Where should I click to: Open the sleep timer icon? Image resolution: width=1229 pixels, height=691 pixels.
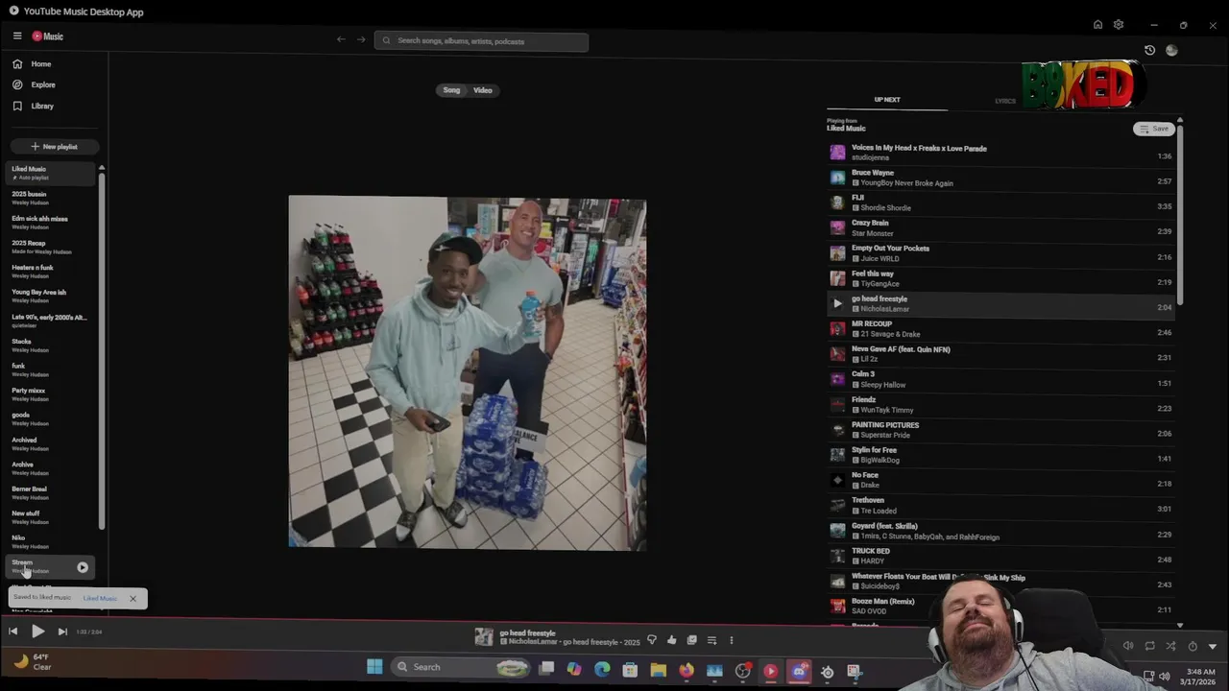[x=1193, y=646]
